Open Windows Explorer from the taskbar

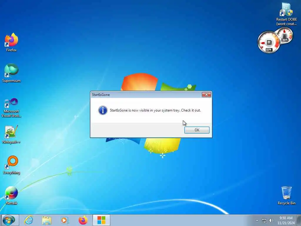pos(47,220)
